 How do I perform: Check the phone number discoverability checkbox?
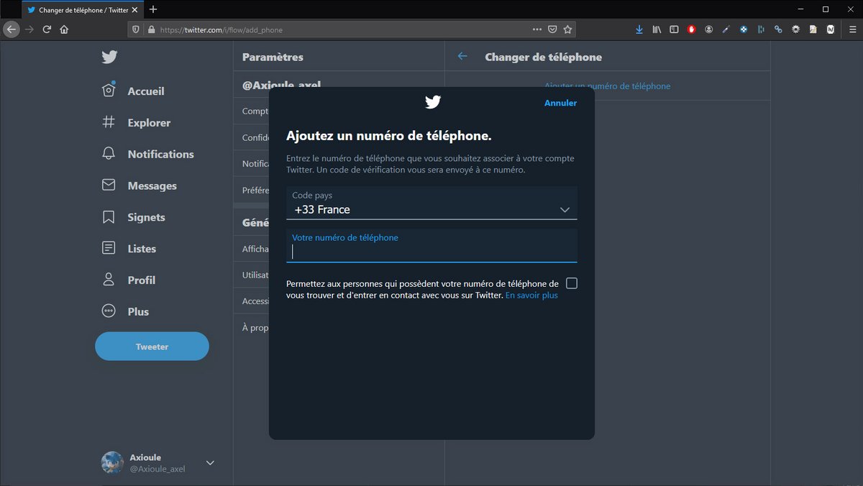(572, 283)
